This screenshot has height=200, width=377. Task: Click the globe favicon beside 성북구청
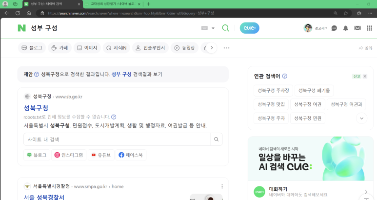[27, 97]
